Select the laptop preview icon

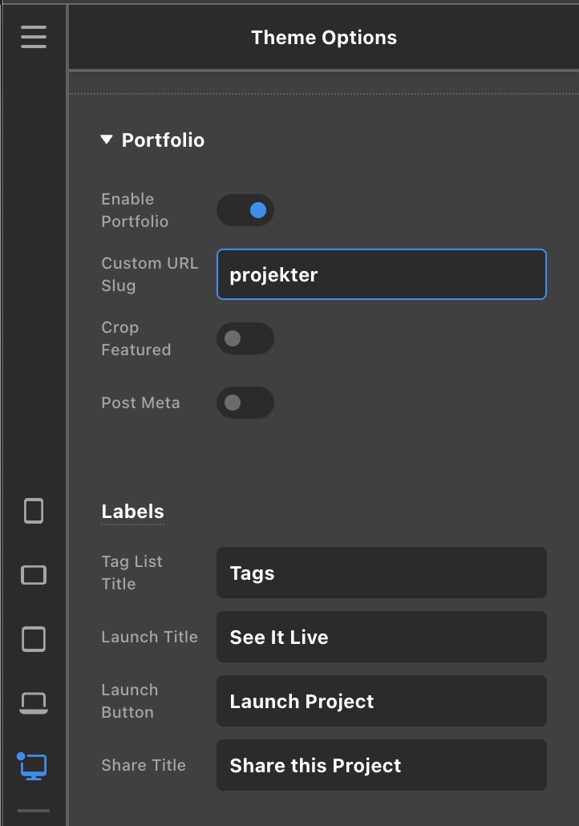tap(34, 703)
